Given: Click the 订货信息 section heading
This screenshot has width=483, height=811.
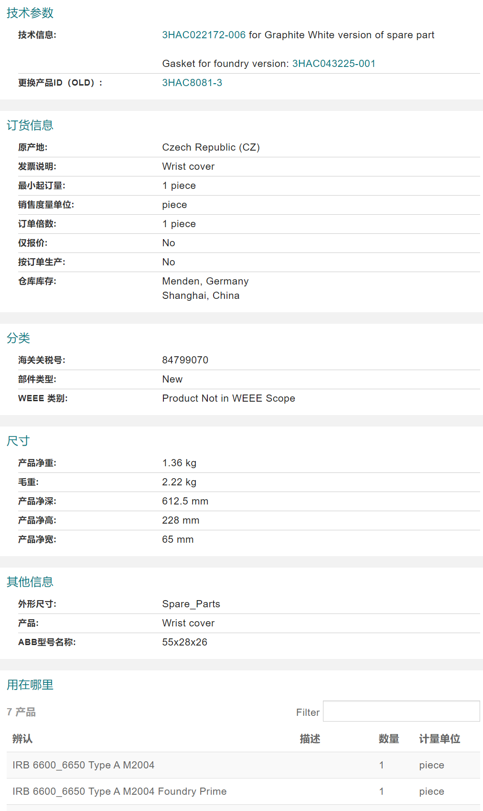Looking at the screenshot, I should [30, 125].
